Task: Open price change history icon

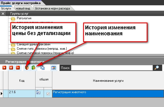Action: (27, 68)
